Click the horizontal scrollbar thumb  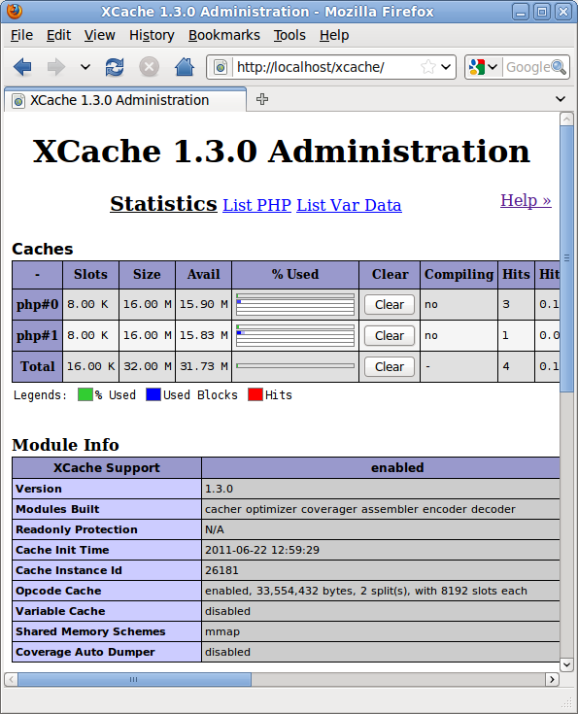point(134,679)
